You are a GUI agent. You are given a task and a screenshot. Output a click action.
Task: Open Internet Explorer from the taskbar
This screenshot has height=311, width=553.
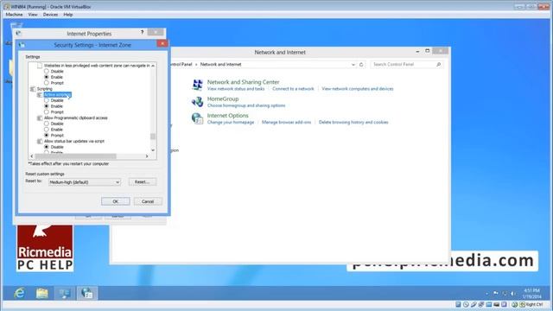(x=20, y=293)
